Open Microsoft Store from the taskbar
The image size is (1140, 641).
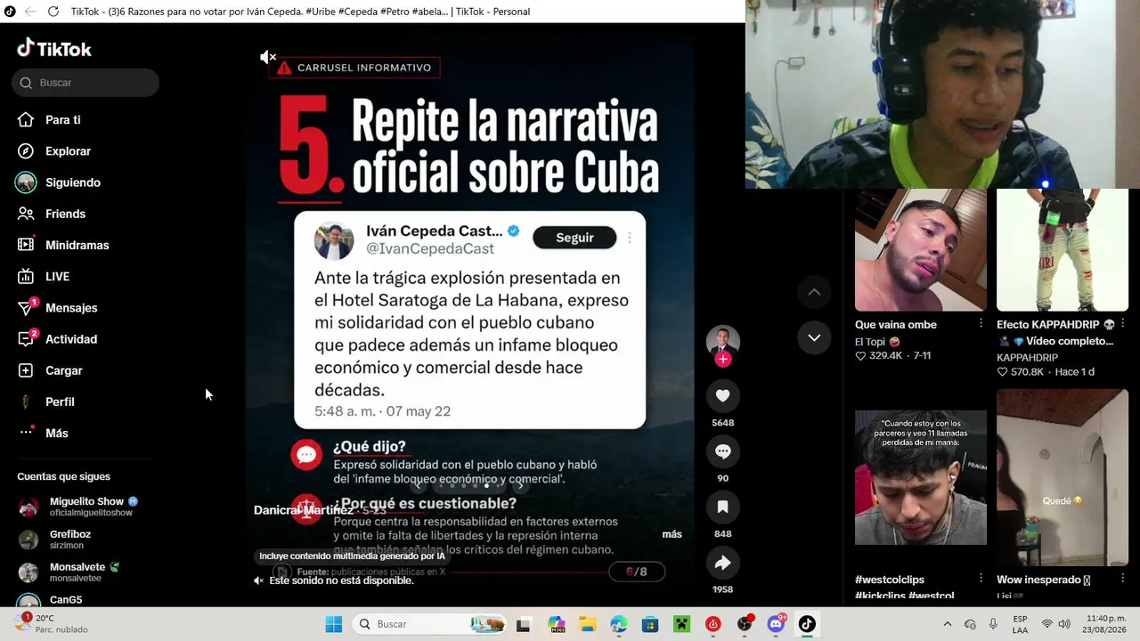tap(649, 624)
